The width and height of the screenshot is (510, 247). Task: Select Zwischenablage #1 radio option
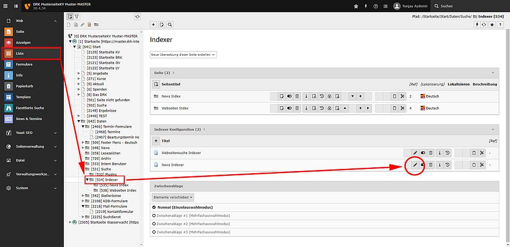(x=154, y=217)
